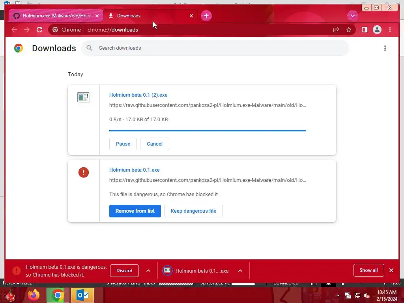Screen dimensions: 404x303
Task: Pause the Holmium download
Action: point(123,144)
